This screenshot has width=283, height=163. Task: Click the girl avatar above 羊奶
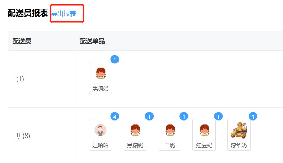[x=170, y=130]
